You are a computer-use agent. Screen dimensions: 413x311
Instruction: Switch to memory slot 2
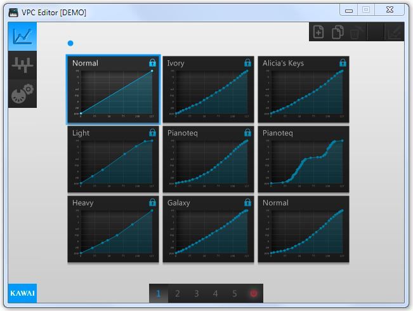coord(178,293)
